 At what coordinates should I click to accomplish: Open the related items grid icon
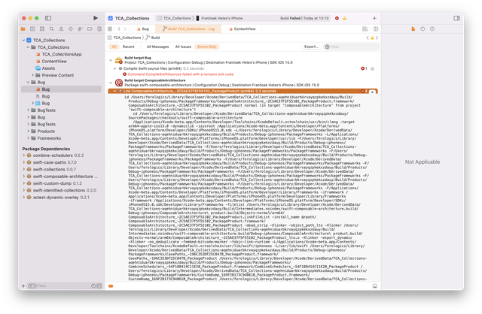[110, 29]
